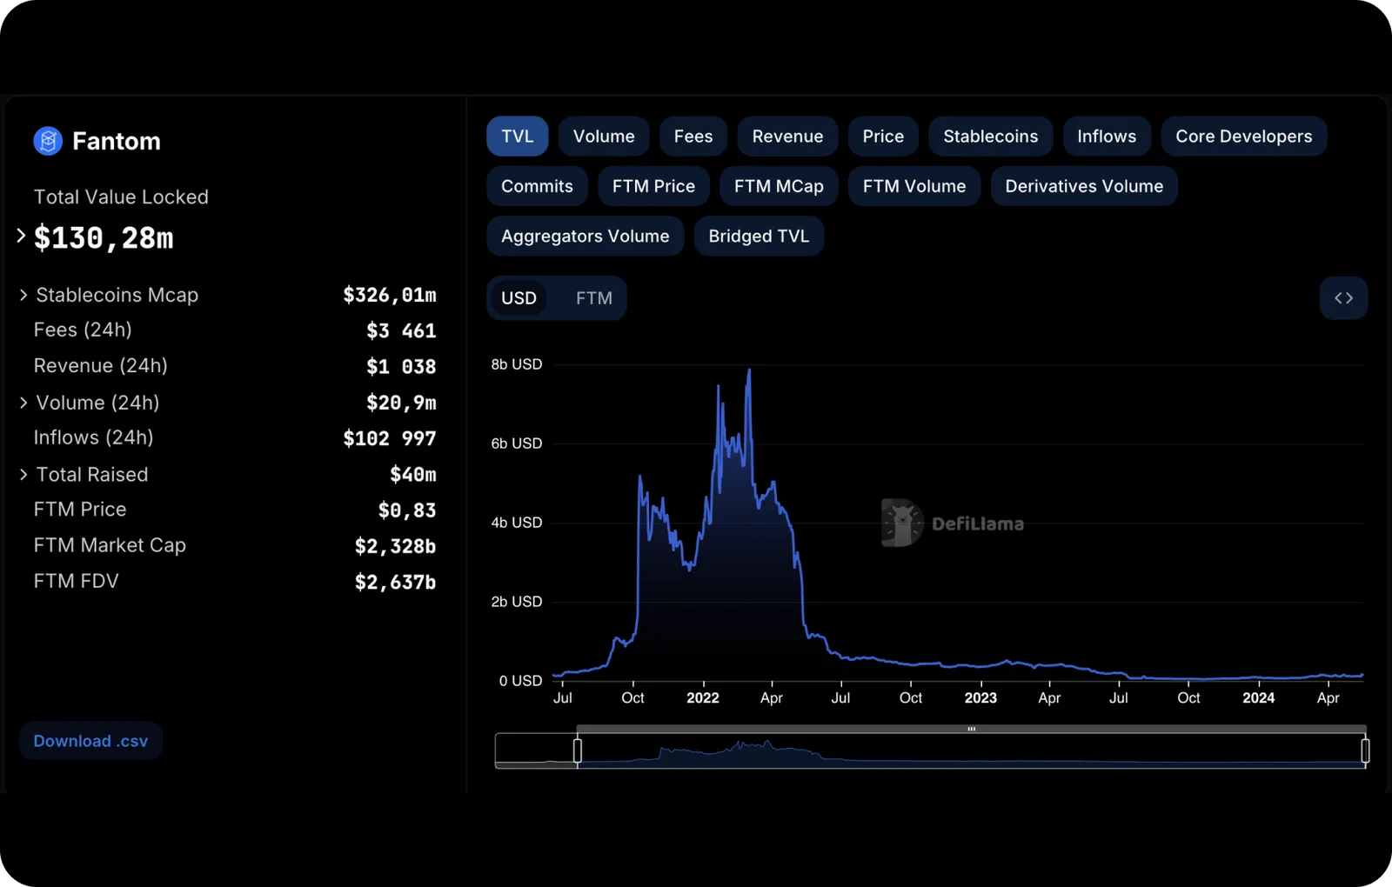Click the $130,28m TVL value
Image resolution: width=1392 pixels, height=887 pixels.
pyautogui.click(x=104, y=237)
